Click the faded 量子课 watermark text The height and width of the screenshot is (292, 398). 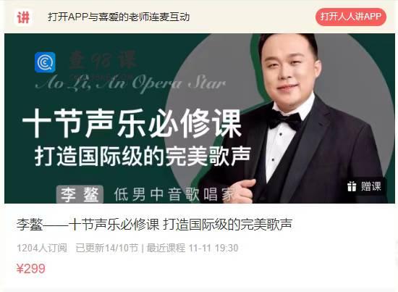pos(103,60)
